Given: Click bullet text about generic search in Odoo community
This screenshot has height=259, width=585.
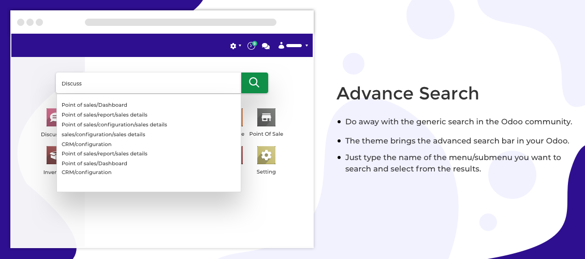Looking at the screenshot, I should pyautogui.click(x=459, y=122).
